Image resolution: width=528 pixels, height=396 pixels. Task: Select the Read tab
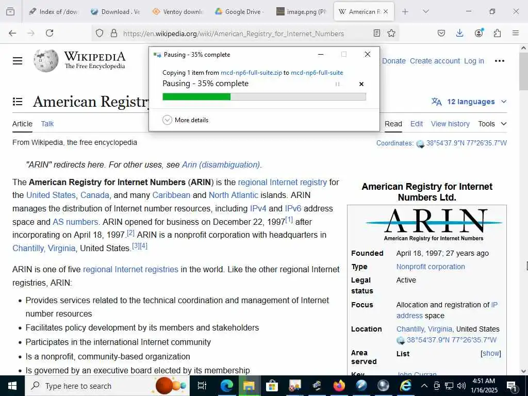(x=393, y=124)
